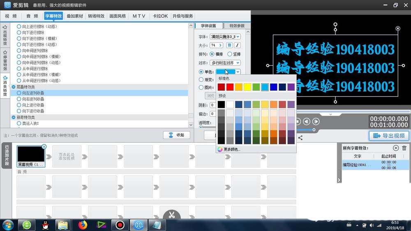
Task: Click the 爱剪辑 film reel taskbar icon
Action: click(x=139, y=225)
